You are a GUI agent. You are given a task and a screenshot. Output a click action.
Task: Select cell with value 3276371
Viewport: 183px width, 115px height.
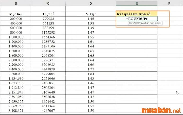pos(48,60)
